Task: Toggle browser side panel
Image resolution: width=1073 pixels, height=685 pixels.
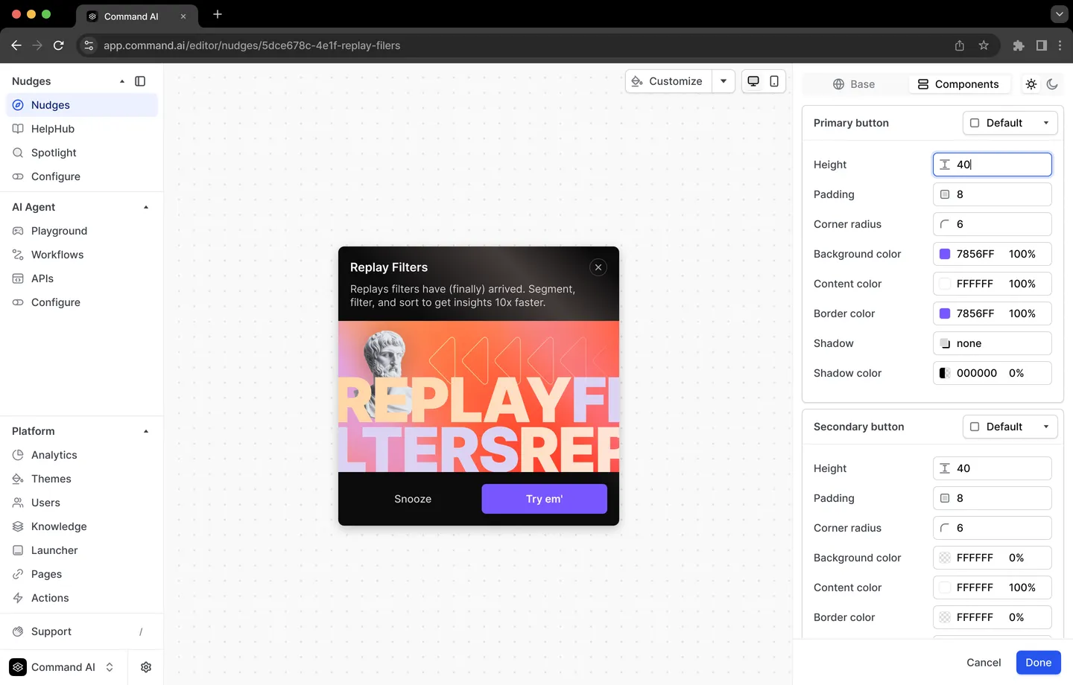Action: point(1042,45)
